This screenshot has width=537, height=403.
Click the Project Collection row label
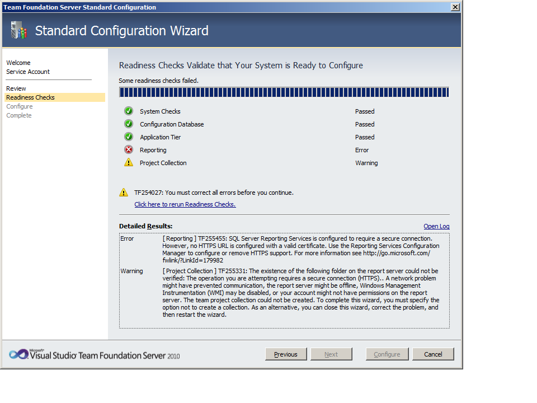coord(163,163)
